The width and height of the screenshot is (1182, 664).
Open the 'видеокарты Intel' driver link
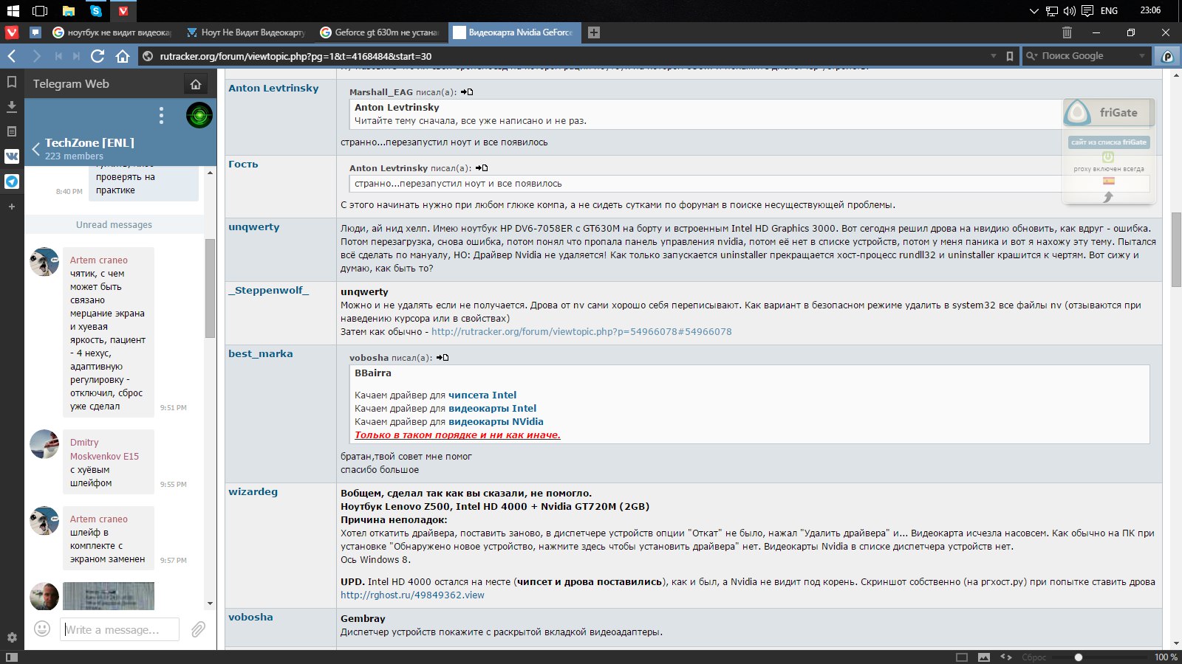(x=493, y=409)
